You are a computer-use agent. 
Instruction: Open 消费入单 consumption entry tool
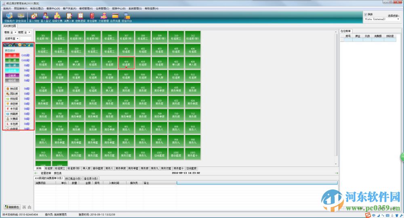pos(69,17)
